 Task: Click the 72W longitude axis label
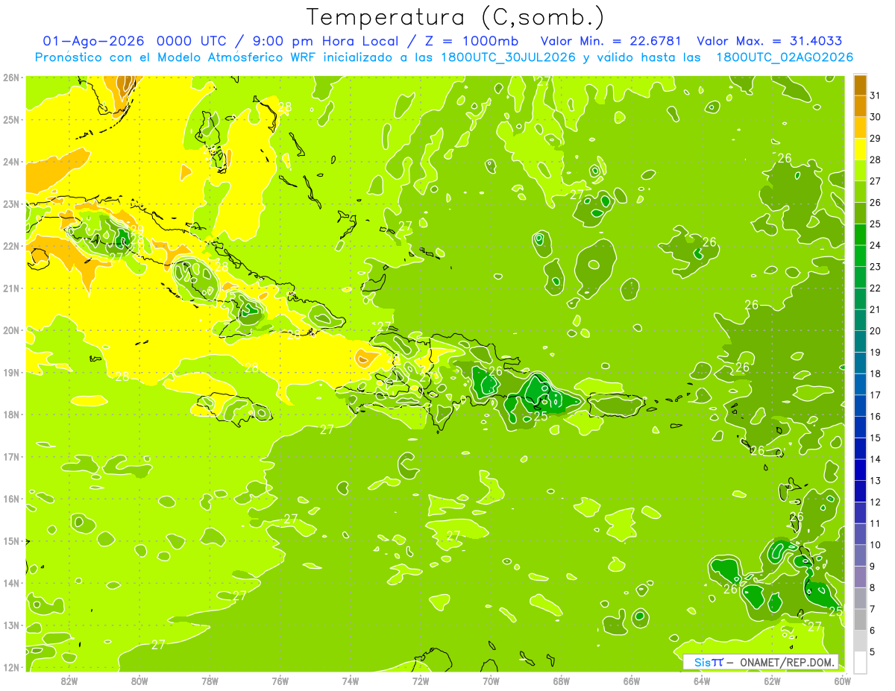coord(421,681)
